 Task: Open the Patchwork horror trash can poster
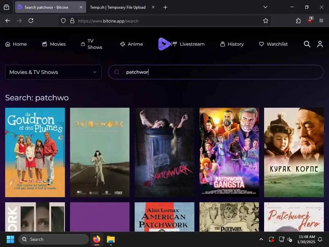[164, 152]
